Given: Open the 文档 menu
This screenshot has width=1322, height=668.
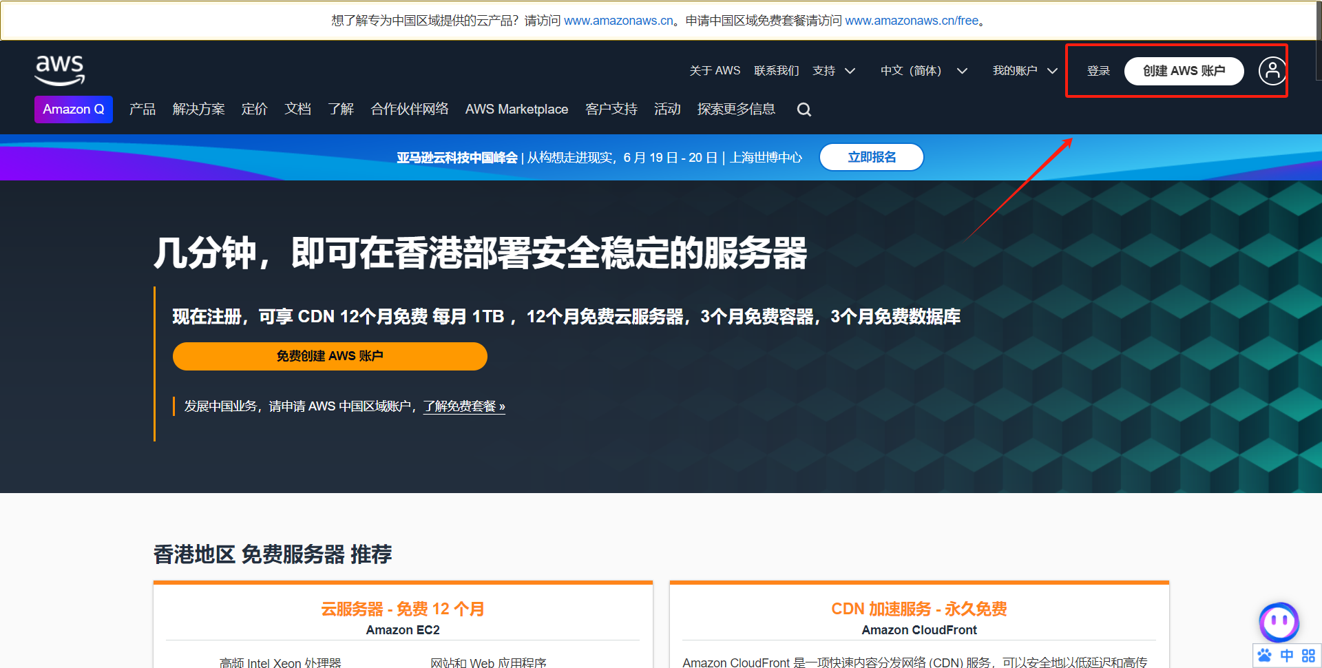Looking at the screenshot, I should 297,109.
